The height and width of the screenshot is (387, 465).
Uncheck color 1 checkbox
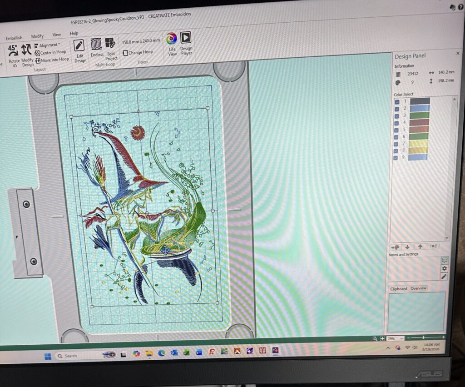coord(397,102)
